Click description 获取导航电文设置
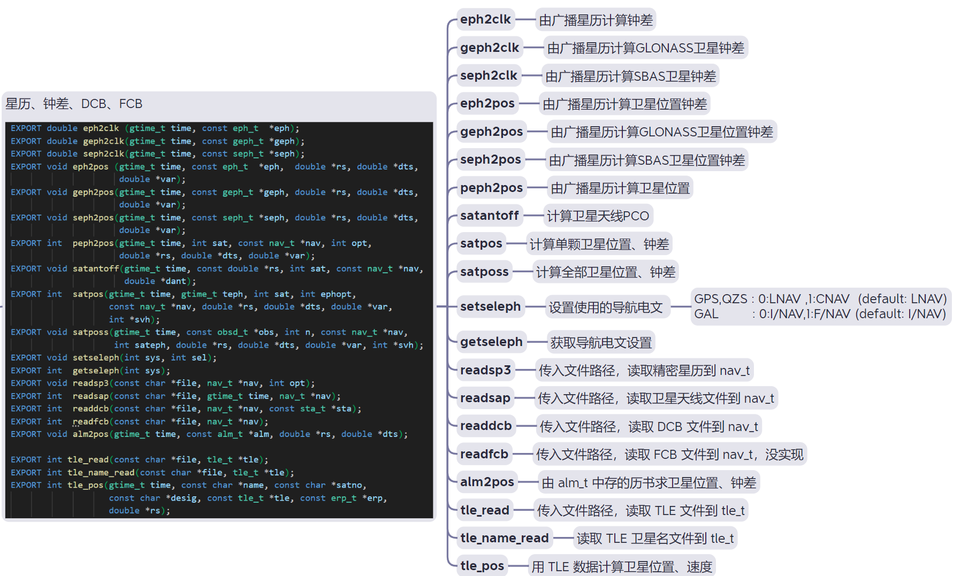 [601, 343]
